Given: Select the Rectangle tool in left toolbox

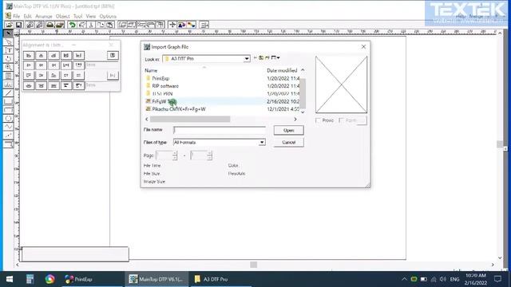Looking at the screenshot, I should coord(9,101).
